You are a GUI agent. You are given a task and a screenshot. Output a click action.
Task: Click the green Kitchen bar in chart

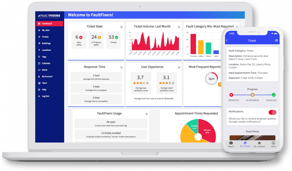coord(208,48)
